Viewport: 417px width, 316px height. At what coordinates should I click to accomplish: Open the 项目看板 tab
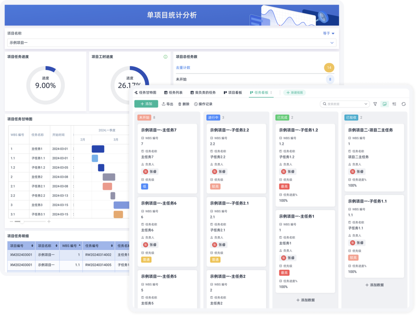coord(233,93)
